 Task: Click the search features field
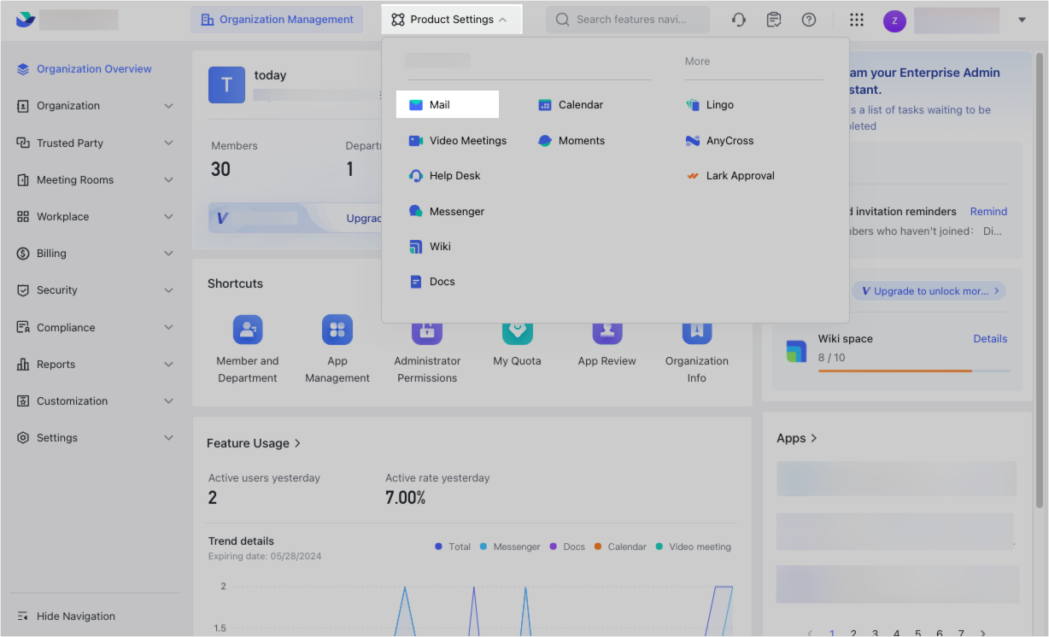tap(627, 18)
